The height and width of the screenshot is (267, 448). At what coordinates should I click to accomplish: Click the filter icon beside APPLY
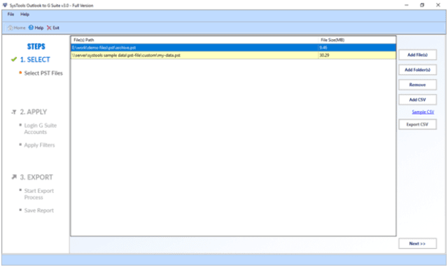coord(14,112)
